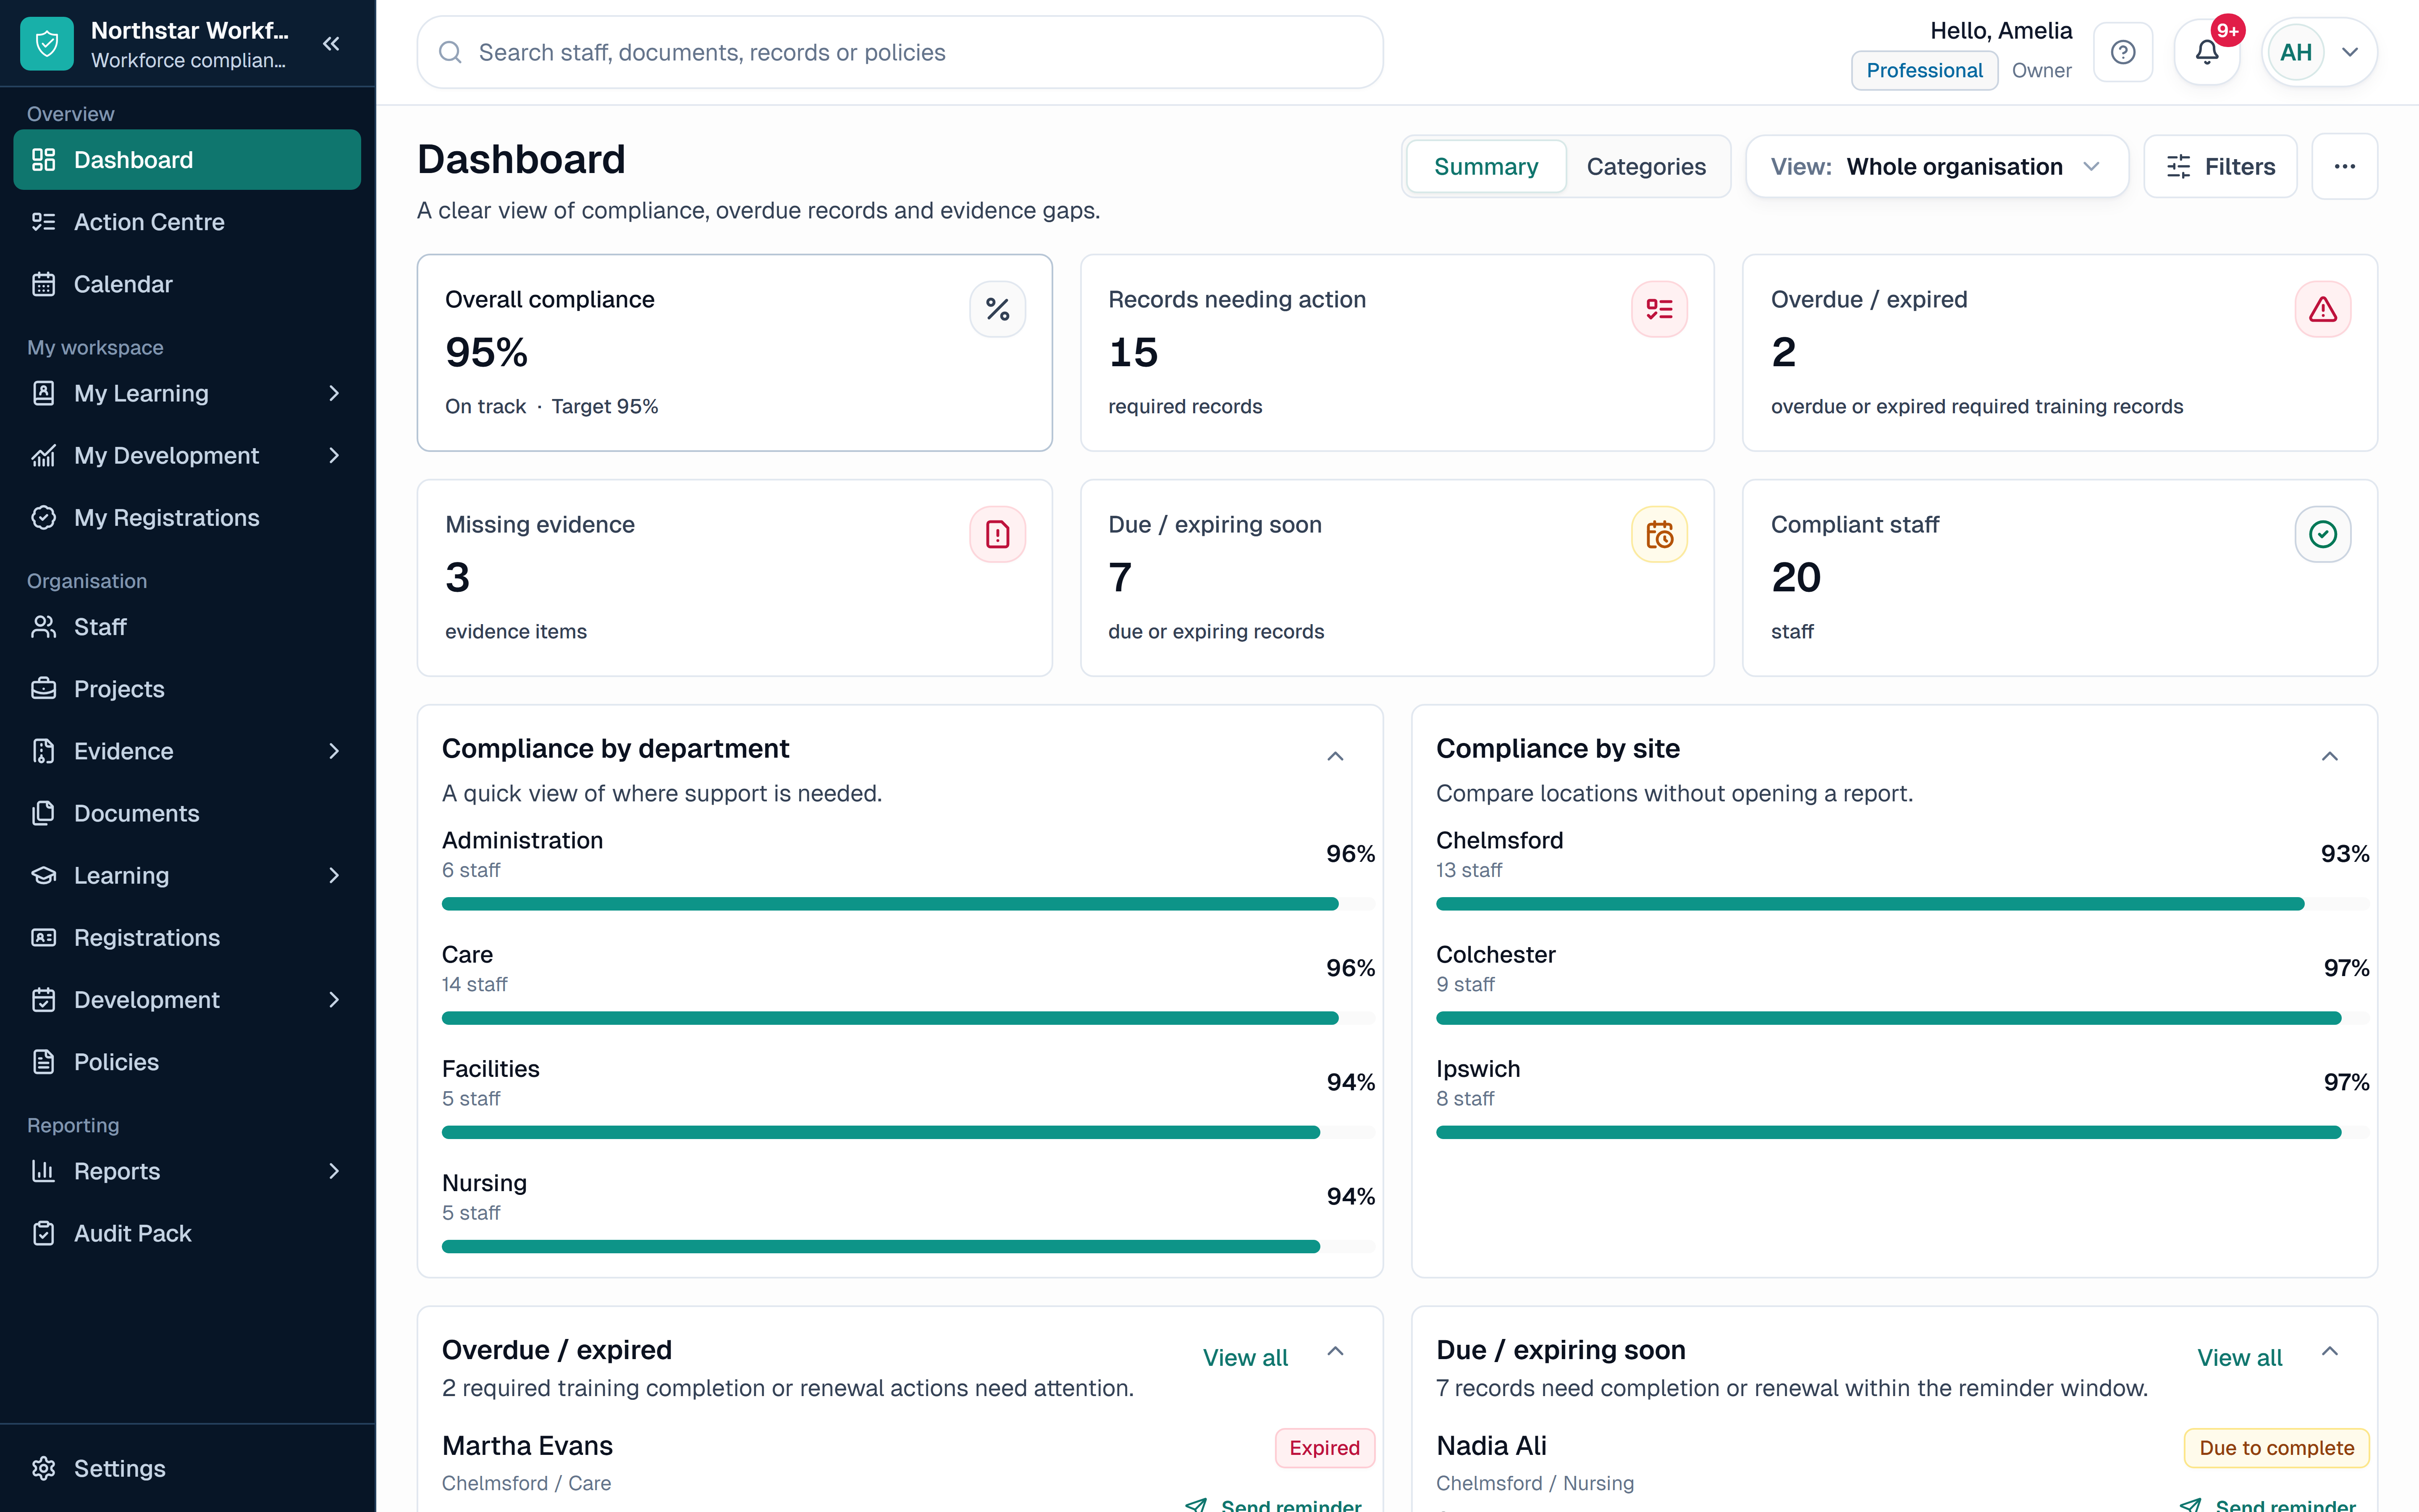
Task: Collapse the sidebar with double-chevron icon
Action: 332,44
